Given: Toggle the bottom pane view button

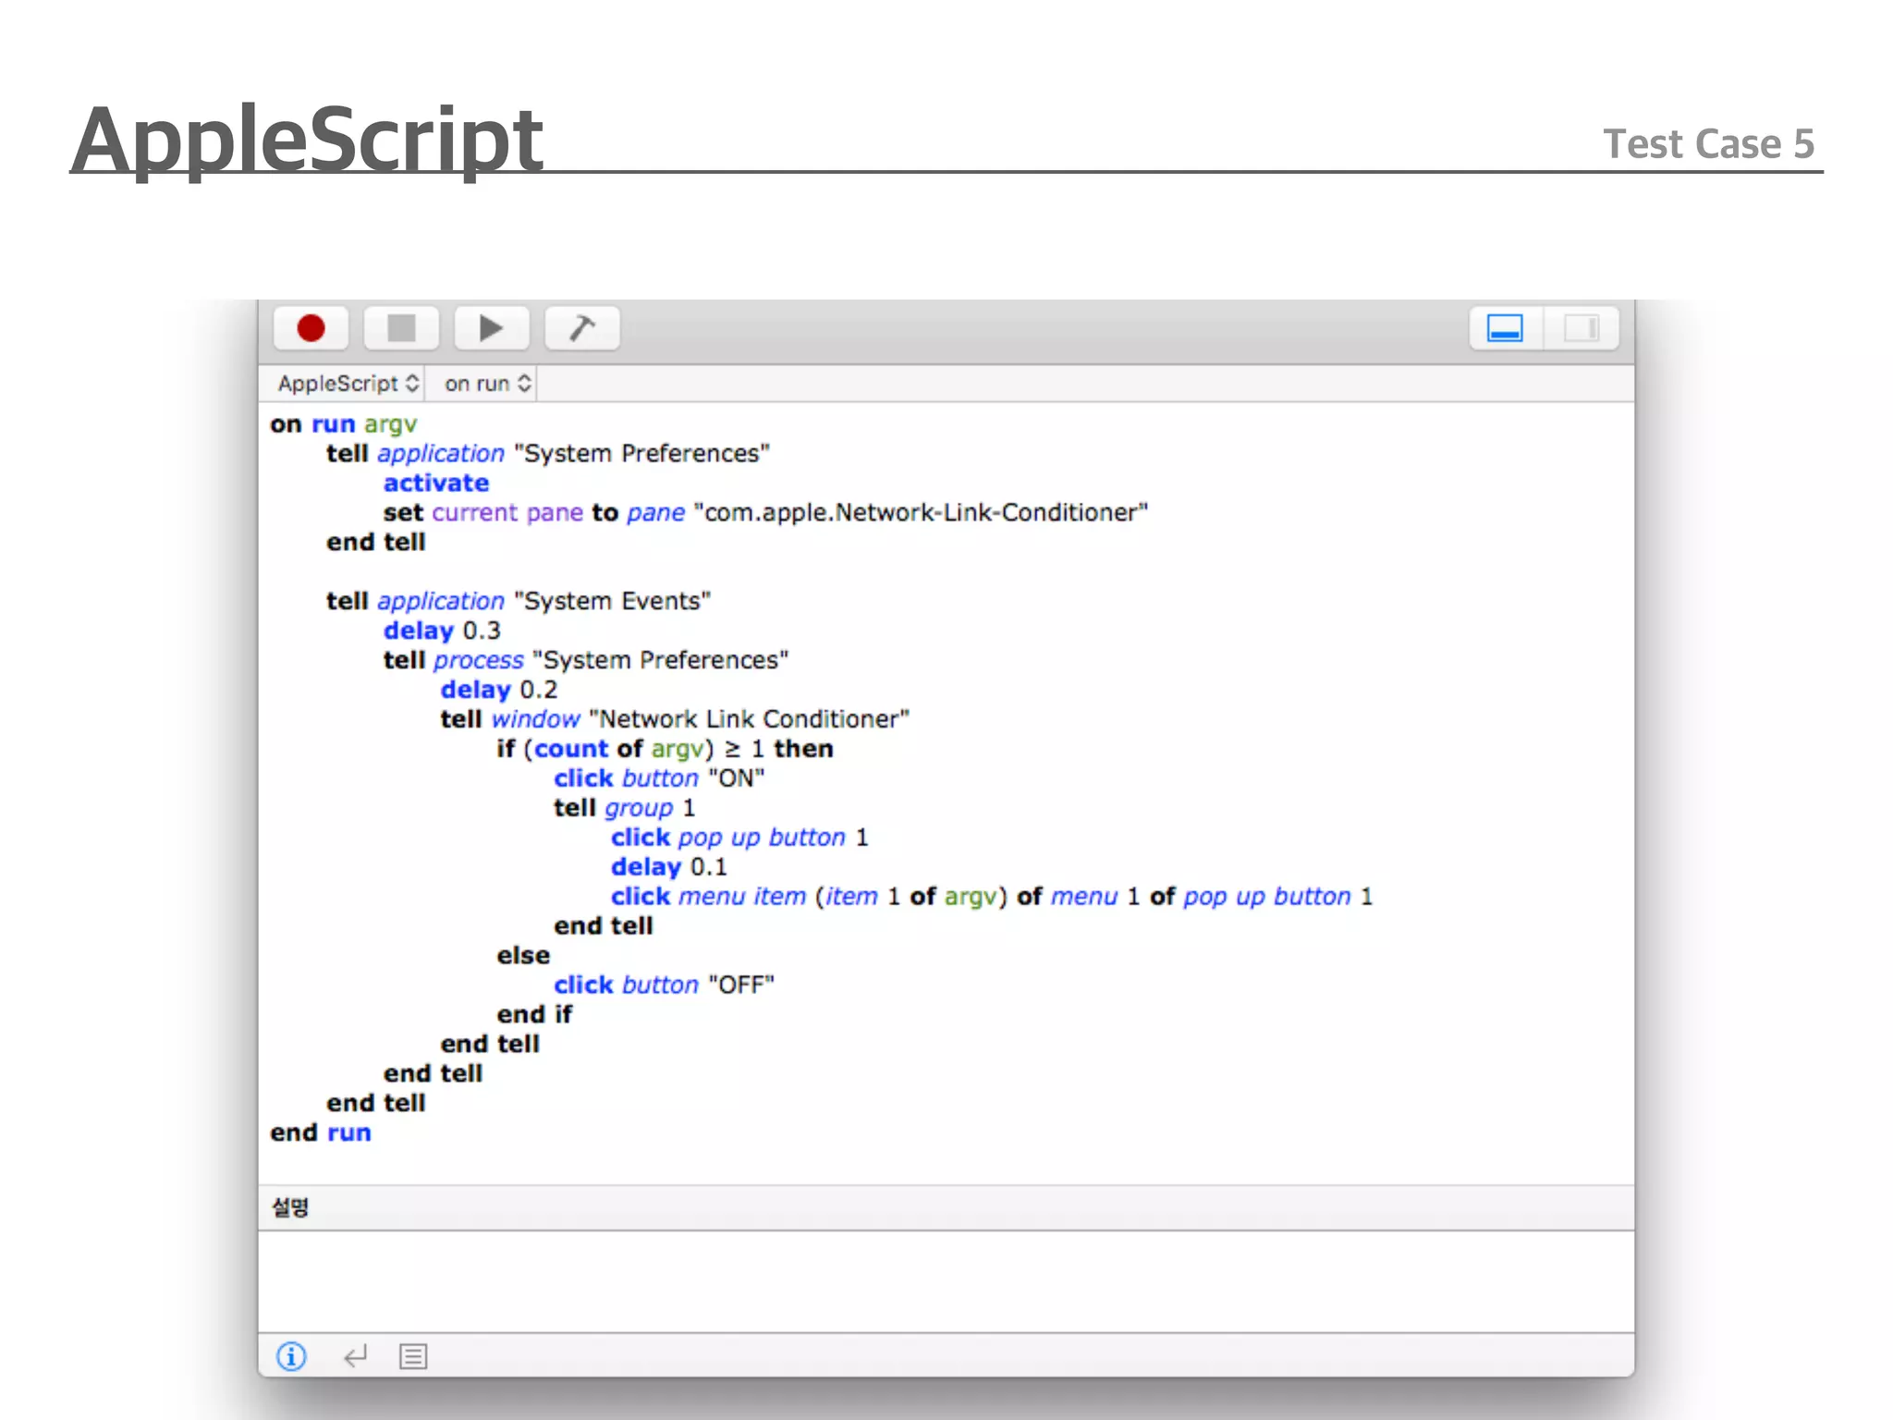Looking at the screenshot, I should coord(1505,328).
